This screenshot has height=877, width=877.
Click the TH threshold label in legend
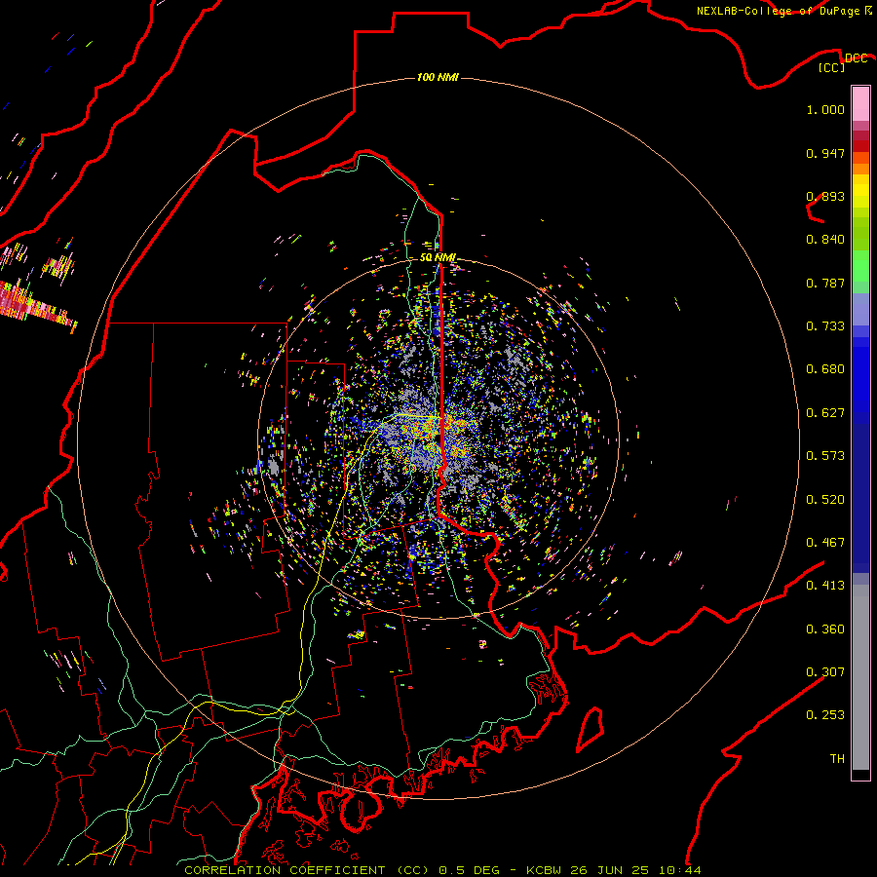pyautogui.click(x=837, y=759)
